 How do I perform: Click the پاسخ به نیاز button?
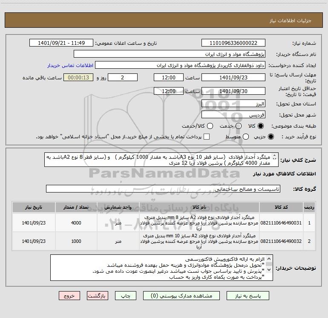click(247, 296)
